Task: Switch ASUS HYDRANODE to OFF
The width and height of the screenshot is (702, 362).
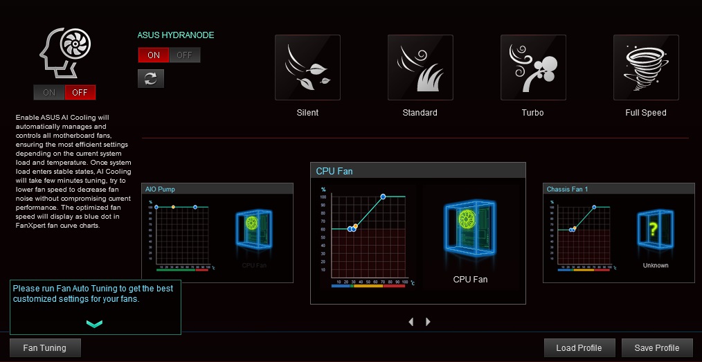Action: (x=184, y=55)
